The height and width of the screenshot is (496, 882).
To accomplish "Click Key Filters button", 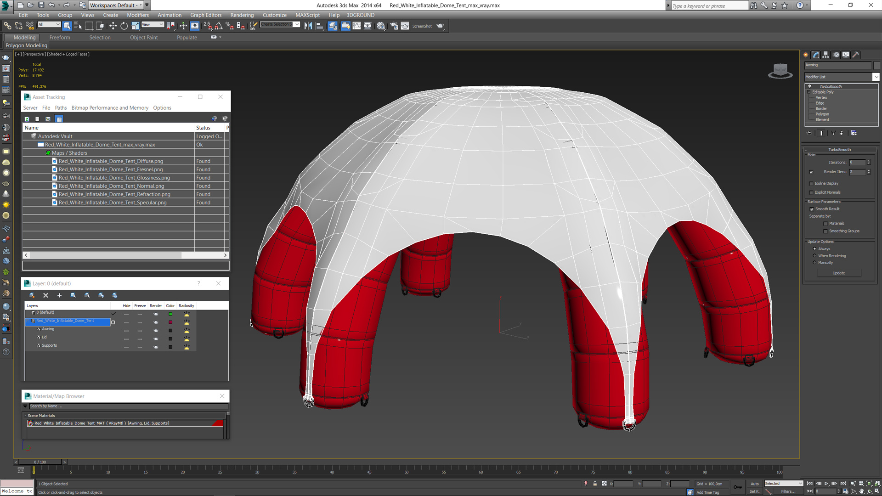I will pos(788,491).
